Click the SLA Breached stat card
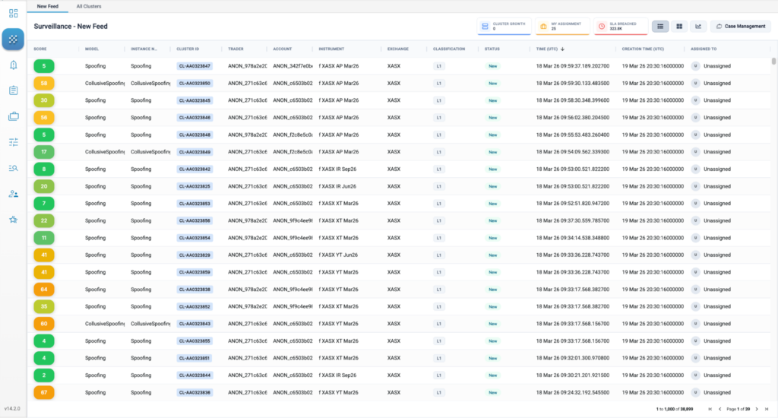The height and width of the screenshot is (418, 778). 621,27
